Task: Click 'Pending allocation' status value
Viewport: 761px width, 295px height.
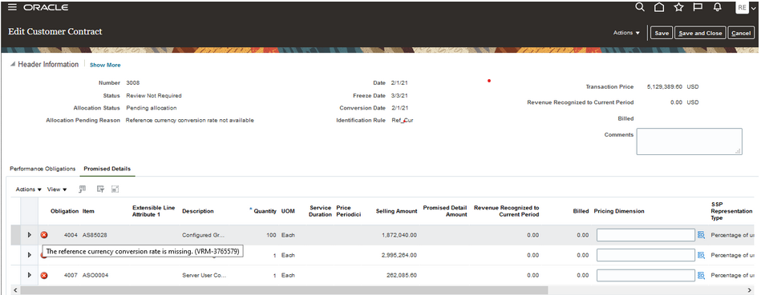Action: [152, 108]
